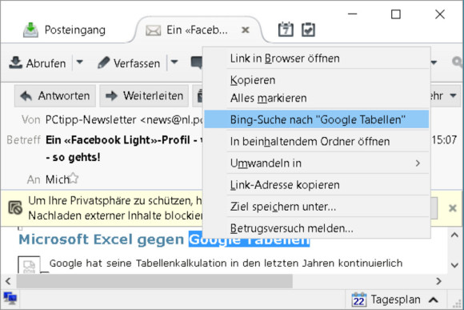The height and width of the screenshot is (310, 464).
Task: Open the toolbar dropdown arrow beside search
Action: pyautogui.click(x=434, y=62)
